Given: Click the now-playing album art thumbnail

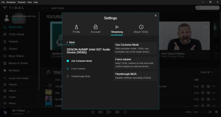Looking at the screenshot, I should (5, 112).
